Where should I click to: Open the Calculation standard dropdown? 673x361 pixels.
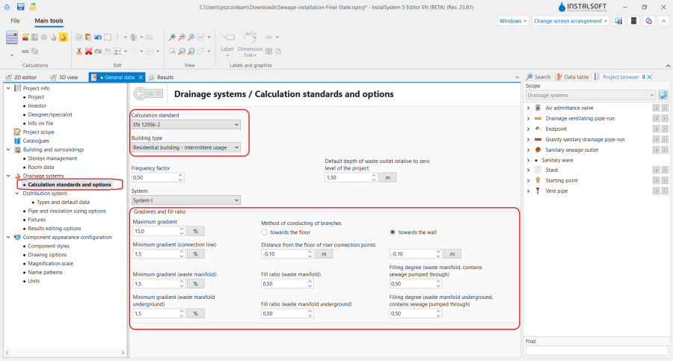(x=186, y=125)
